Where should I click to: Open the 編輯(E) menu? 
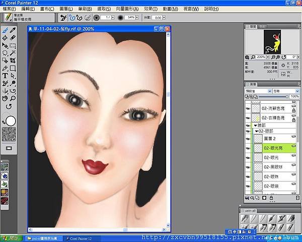click(x=28, y=9)
